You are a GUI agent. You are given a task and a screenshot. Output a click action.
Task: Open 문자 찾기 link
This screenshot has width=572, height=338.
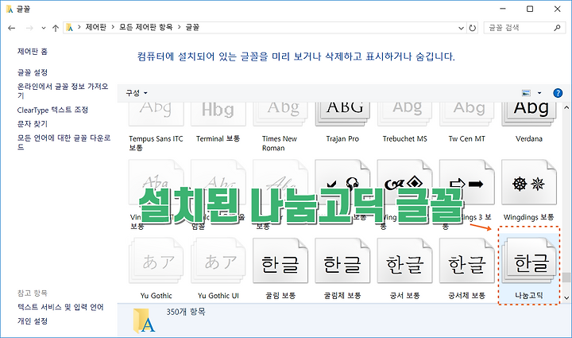(x=33, y=124)
